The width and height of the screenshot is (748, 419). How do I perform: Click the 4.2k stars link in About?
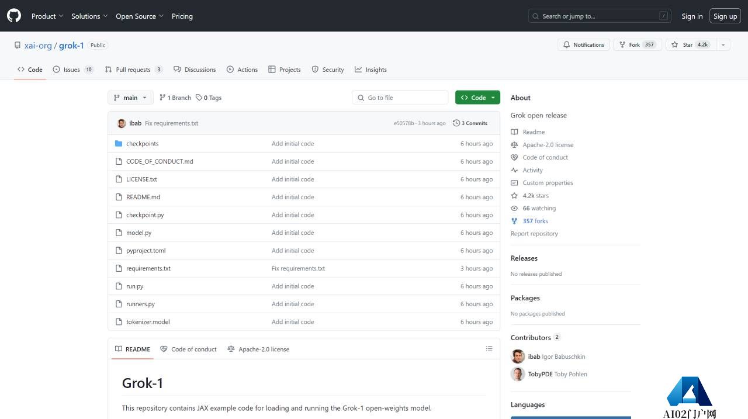coord(536,196)
